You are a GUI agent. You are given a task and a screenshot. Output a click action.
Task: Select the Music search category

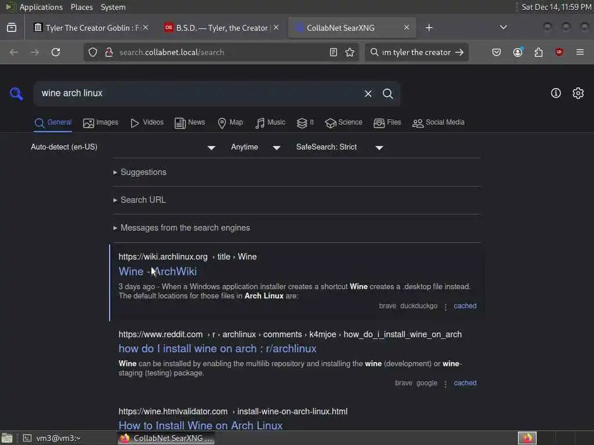coord(270,123)
